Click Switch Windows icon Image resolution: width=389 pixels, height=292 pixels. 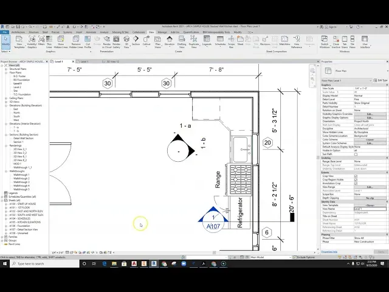pos(325,41)
